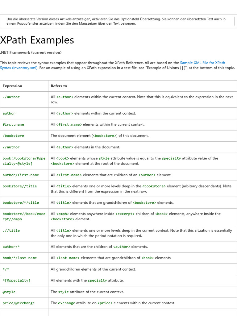
Task: Click the .//title expression cell
Action: pyautogui.click(x=11, y=231)
